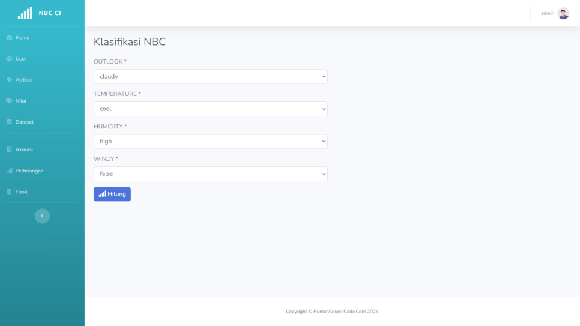Open the HUMIDITY dropdown showing high
Image resolution: width=580 pixels, height=326 pixels.
211,141
